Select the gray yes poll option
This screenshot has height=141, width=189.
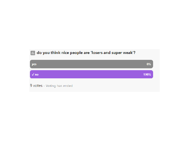pyautogui.click(x=91, y=64)
